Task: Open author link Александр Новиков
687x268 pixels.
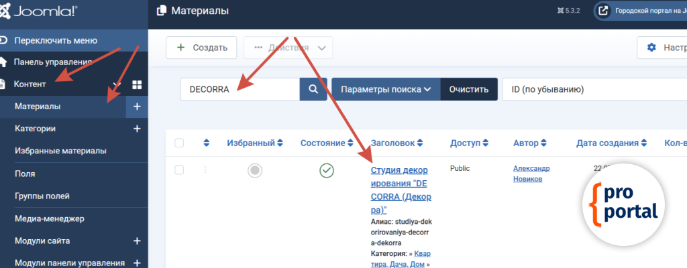Action: click(531, 173)
